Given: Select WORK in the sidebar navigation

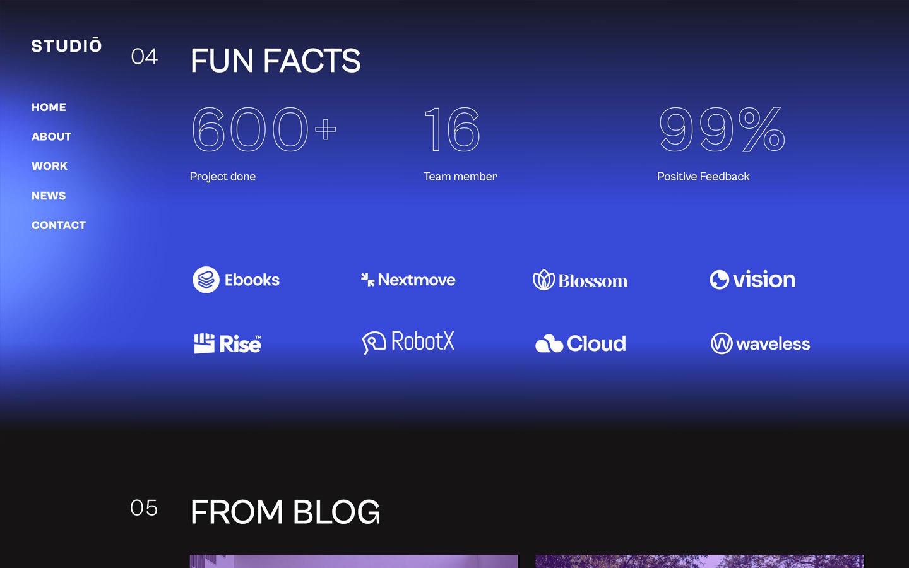Looking at the screenshot, I should [49, 166].
